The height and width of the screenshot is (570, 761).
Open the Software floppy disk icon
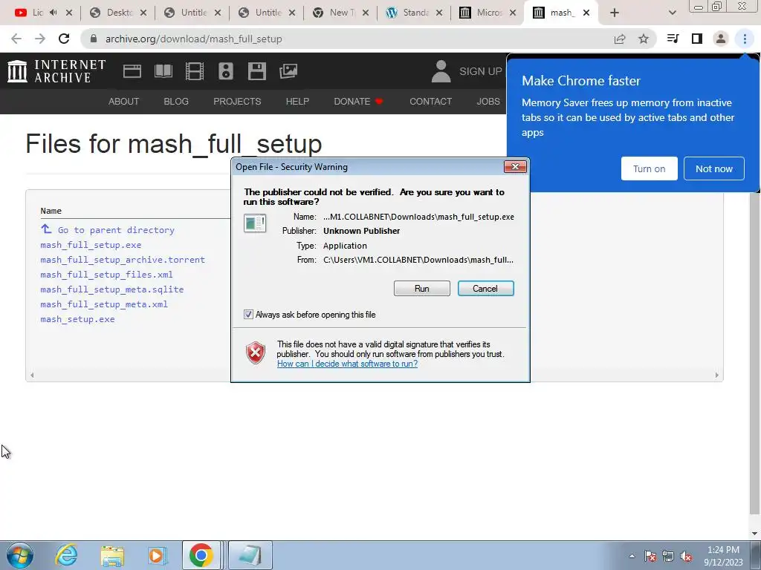[256, 71]
